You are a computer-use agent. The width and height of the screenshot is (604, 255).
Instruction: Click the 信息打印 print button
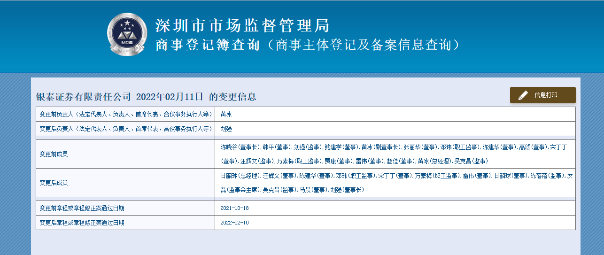542,95
